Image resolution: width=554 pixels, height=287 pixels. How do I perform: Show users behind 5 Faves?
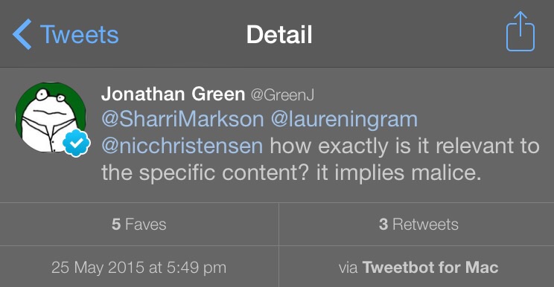click(x=139, y=225)
